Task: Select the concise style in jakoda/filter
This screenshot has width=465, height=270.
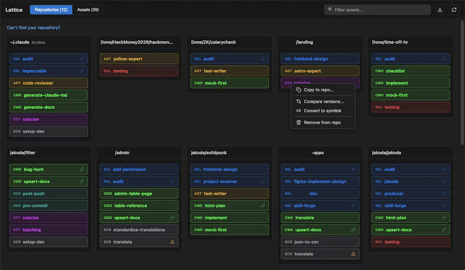Action: pyautogui.click(x=49, y=218)
